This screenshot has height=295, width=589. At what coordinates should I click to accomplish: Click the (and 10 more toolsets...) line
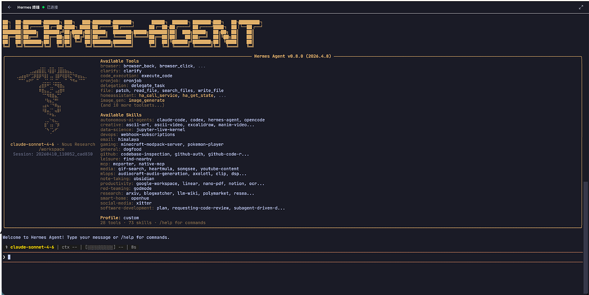tap(132, 105)
